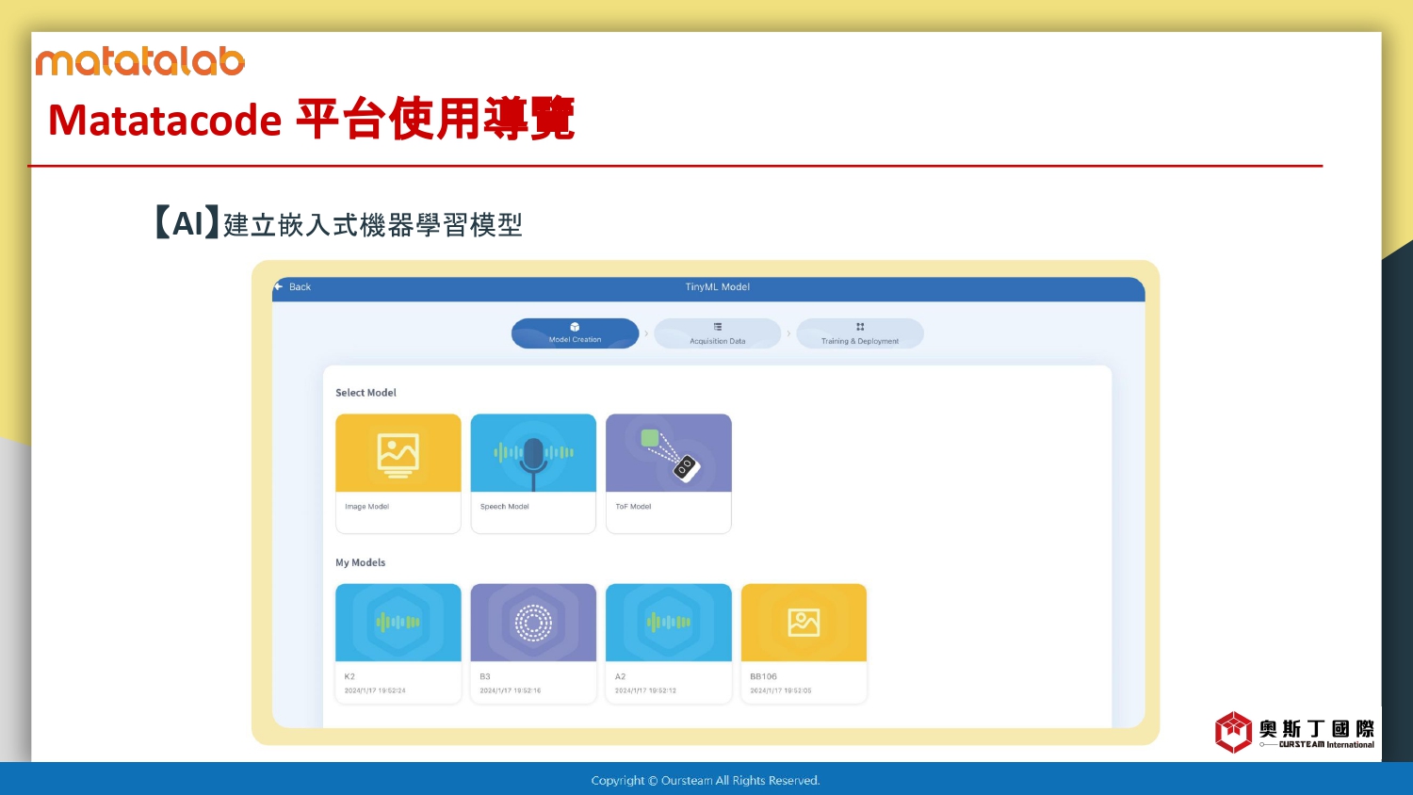Viewport: 1413px width, 795px height.
Task: Click the Back label in header
Action: [300, 287]
